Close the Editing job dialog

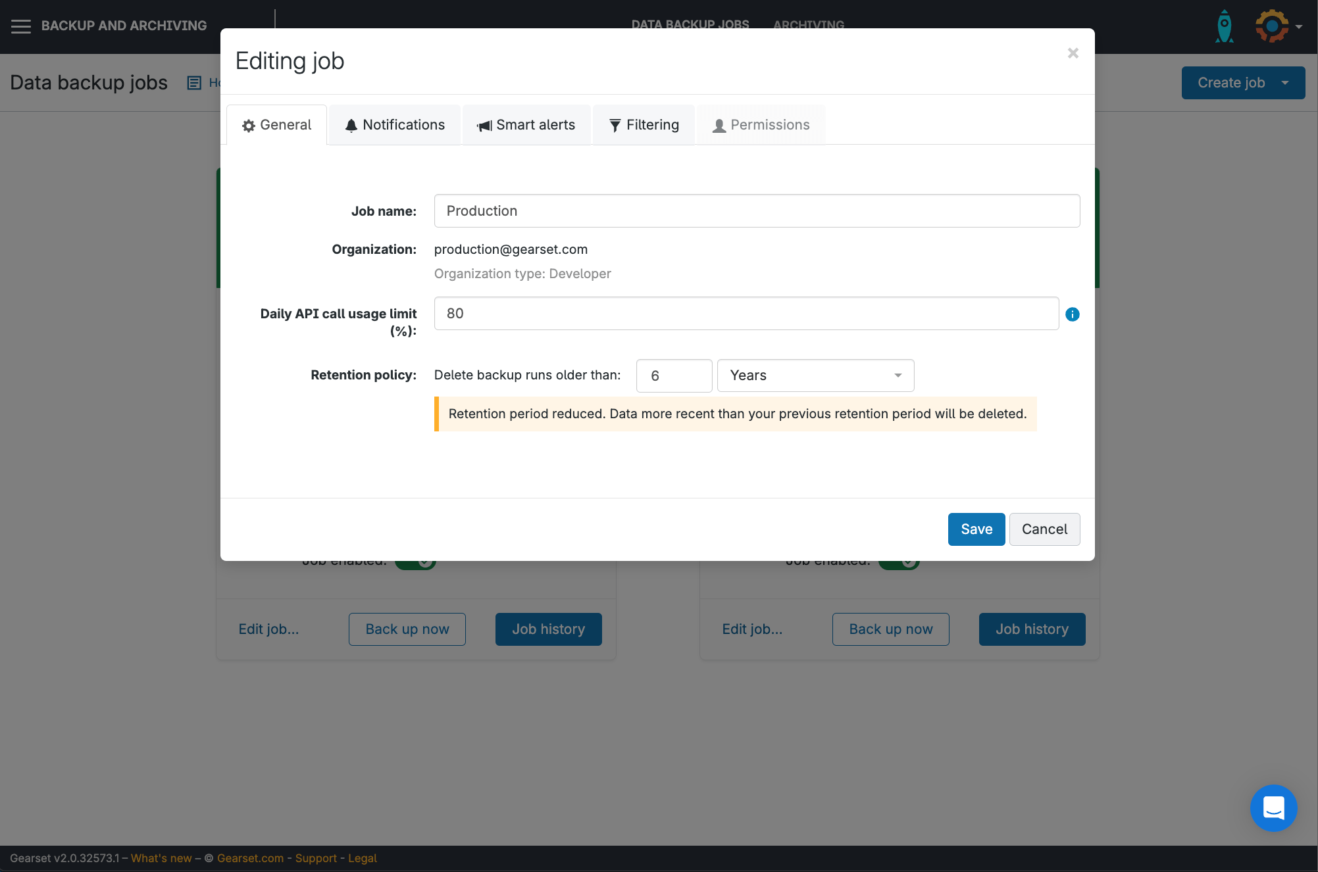[1073, 53]
